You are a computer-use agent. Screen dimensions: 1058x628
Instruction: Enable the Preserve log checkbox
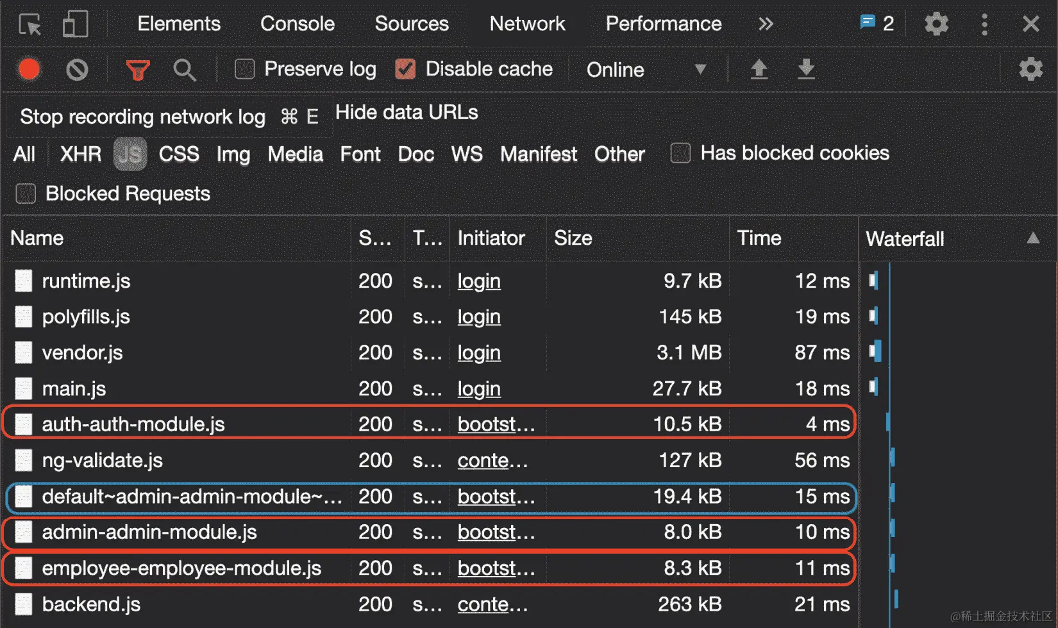(x=244, y=69)
